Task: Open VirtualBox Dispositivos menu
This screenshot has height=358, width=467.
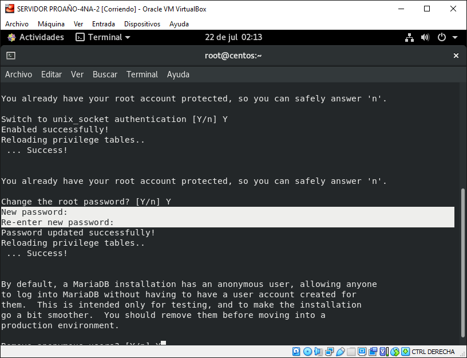Action: click(142, 24)
